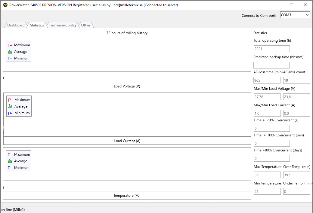Select the Other tab

(x=86, y=25)
